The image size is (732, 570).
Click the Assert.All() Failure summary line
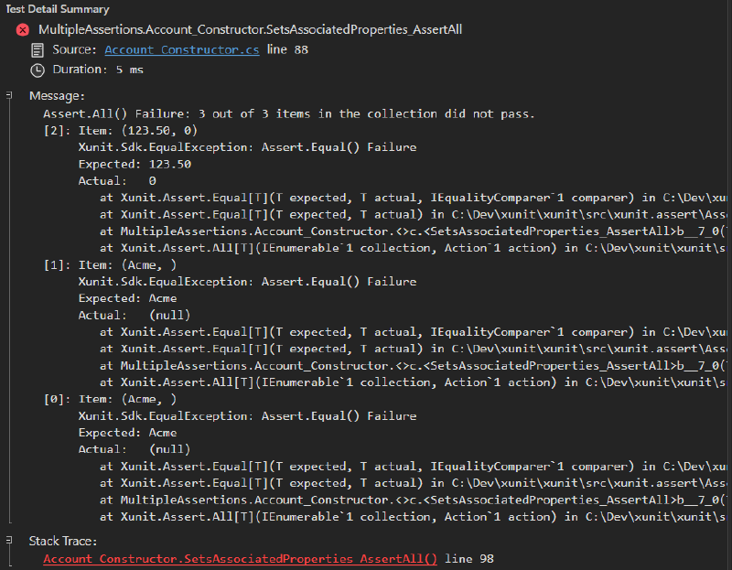(289, 113)
